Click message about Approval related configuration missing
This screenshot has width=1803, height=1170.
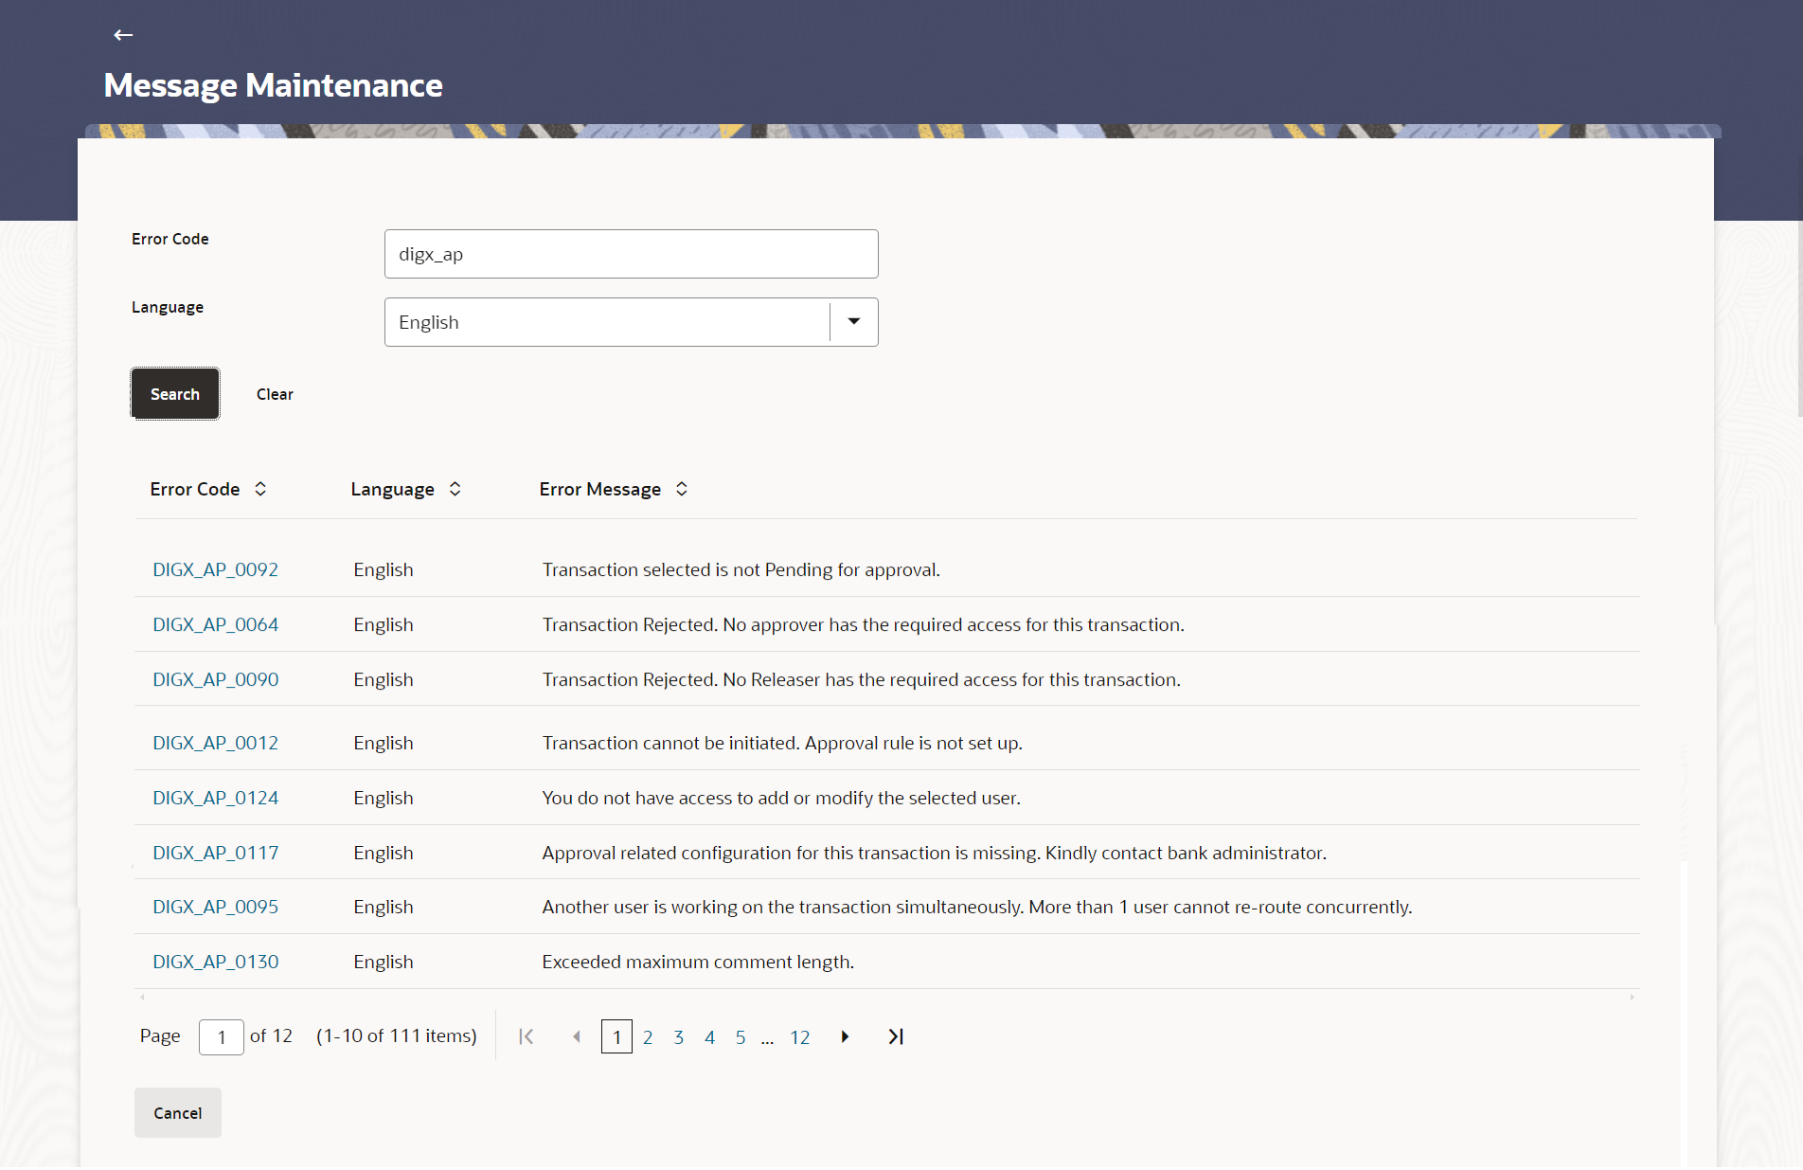[935, 853]
